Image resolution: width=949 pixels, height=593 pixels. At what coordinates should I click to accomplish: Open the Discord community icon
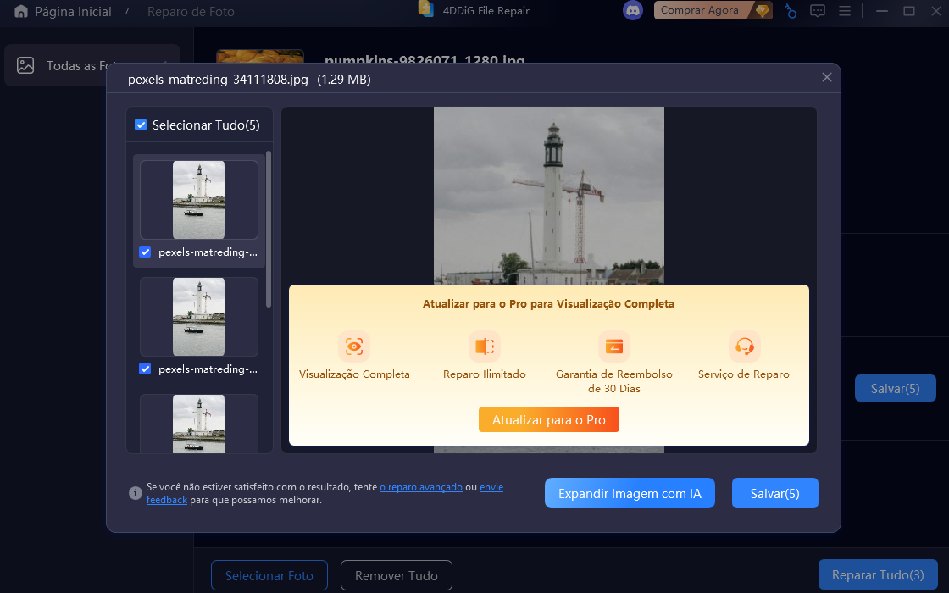point(632,10)
